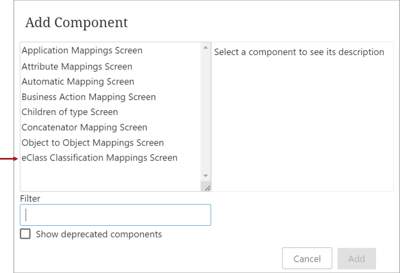Select Object to Object Mappings Screen

(92, 142)
